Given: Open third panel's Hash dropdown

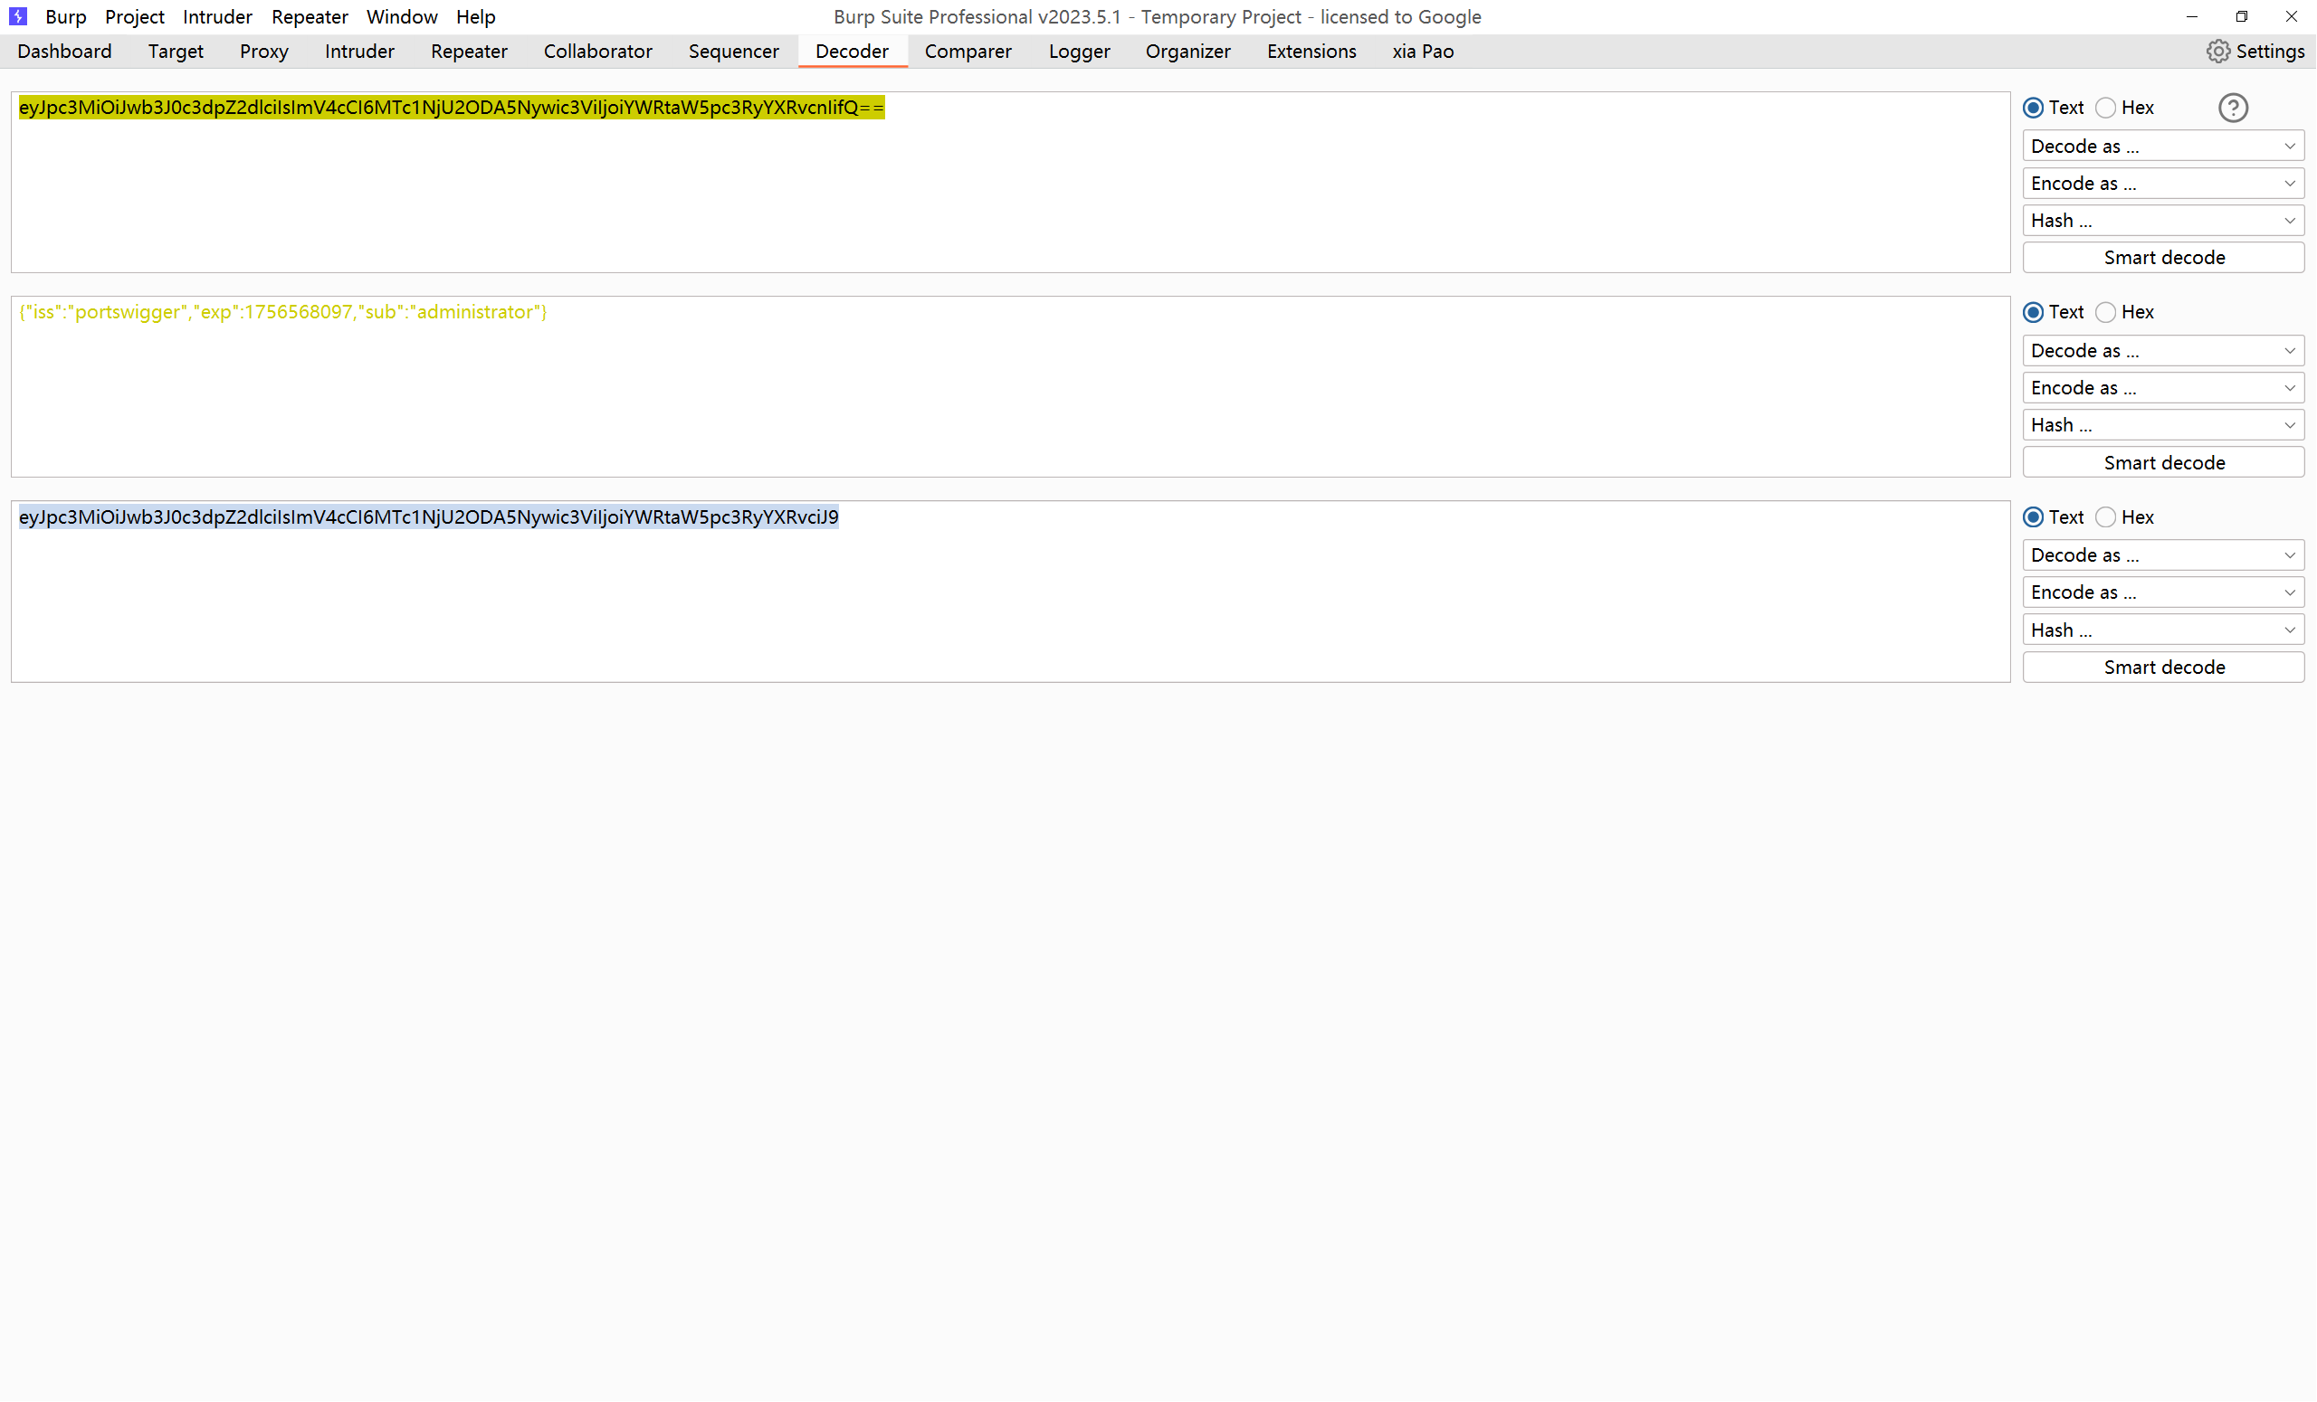Looking at the screenshot, I should pos(2162,630).
